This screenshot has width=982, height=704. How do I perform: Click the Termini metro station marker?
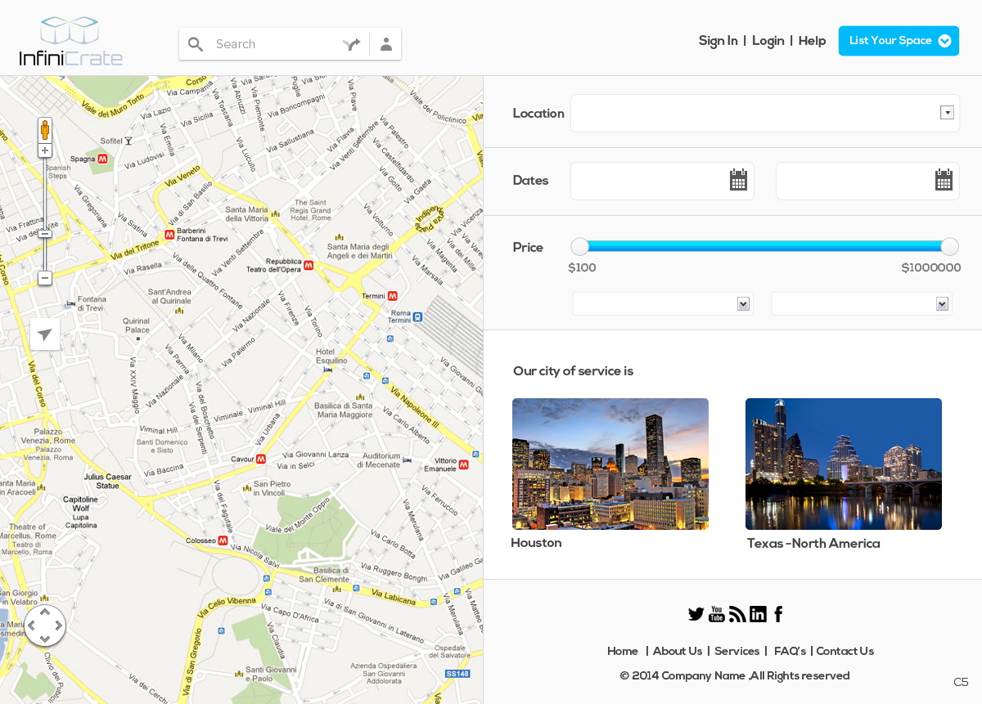(393, 296)
